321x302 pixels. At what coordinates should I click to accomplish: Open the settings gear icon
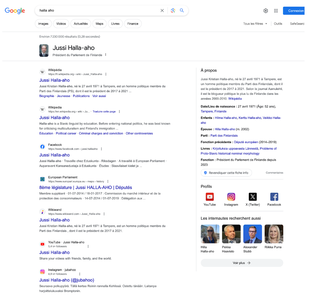[266, 11]
